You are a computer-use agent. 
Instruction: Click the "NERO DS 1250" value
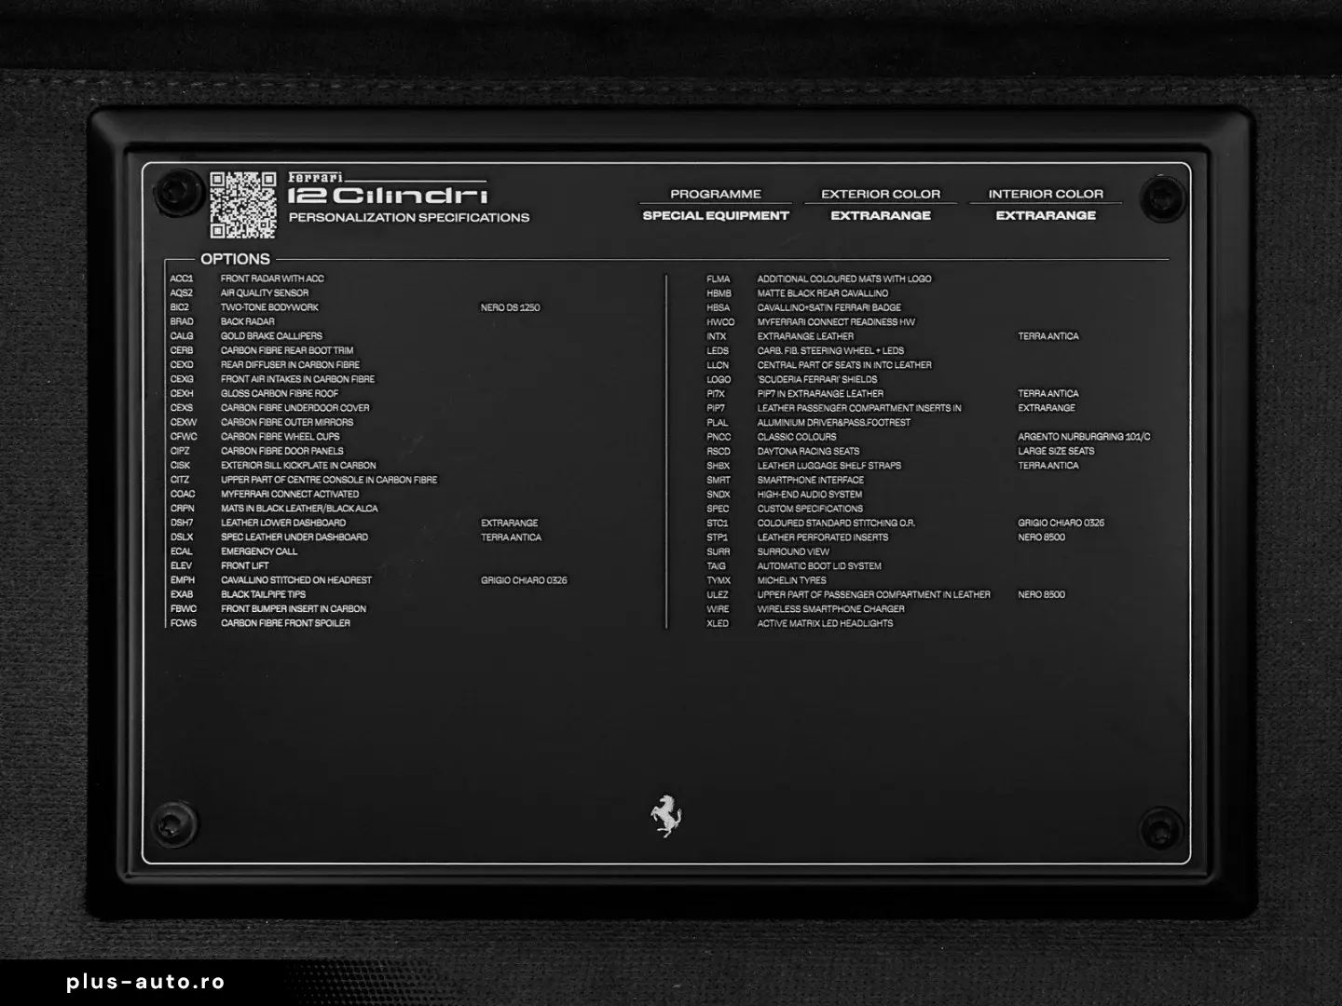pos(511,307)
